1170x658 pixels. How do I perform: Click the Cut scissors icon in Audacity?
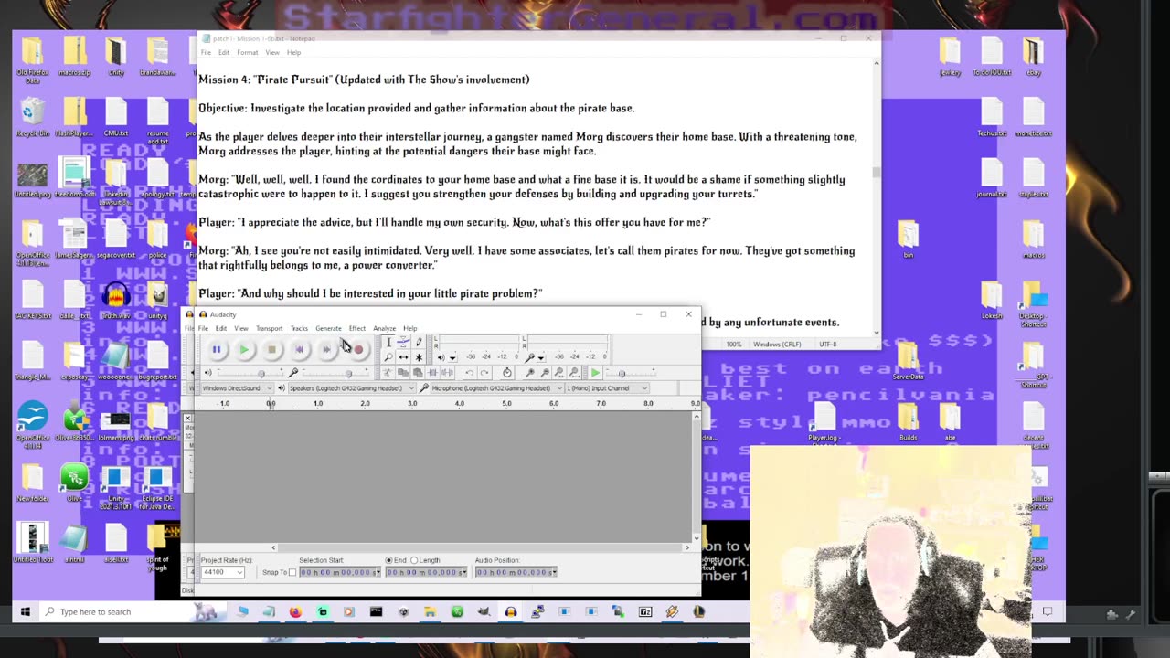(388, 372)
